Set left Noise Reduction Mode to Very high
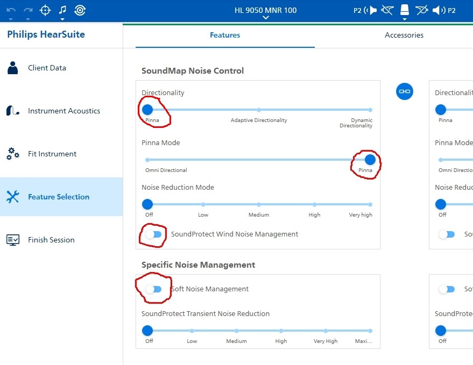This screenshot has height=365, width=473. pos(370,204)
